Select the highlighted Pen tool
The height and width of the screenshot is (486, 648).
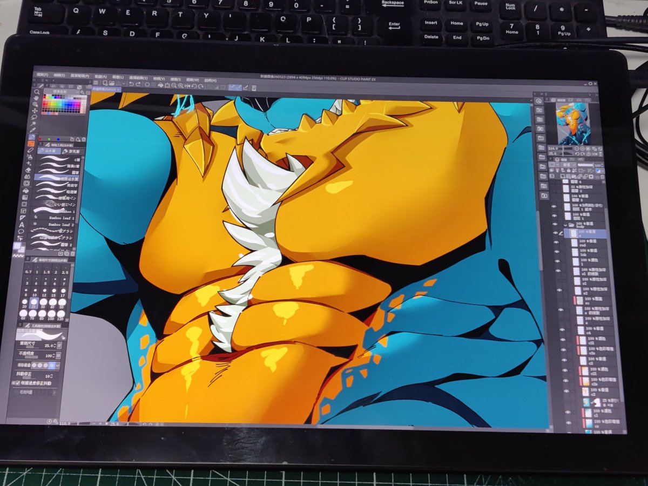(x=32, y=137)
